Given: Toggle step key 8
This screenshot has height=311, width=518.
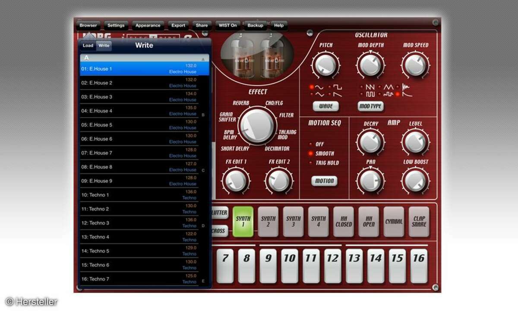Looking at the screenshot, I should [246, 266].
